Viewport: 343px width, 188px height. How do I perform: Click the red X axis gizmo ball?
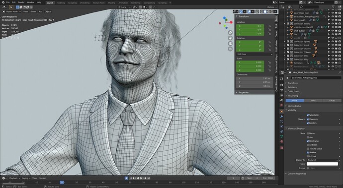click(x=231, y=22)
